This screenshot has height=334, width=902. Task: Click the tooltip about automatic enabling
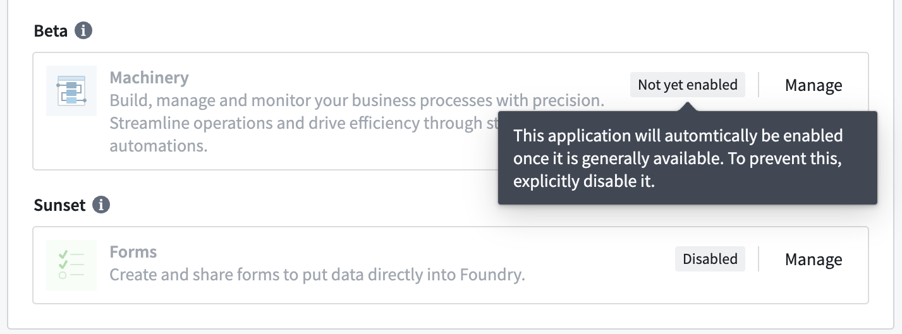click(x=688, y=158)
